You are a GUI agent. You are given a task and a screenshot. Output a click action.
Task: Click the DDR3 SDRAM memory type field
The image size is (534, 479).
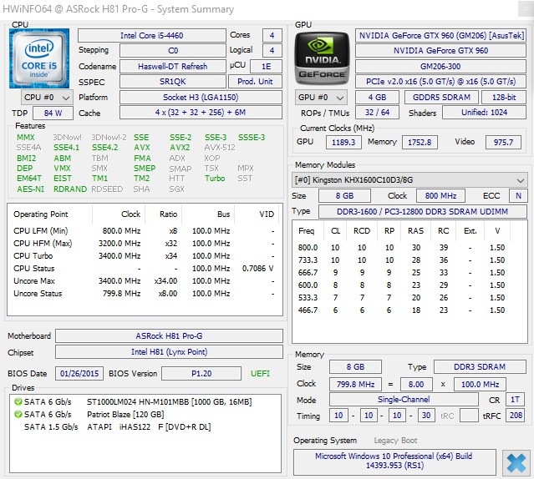[x=480, y=367]
